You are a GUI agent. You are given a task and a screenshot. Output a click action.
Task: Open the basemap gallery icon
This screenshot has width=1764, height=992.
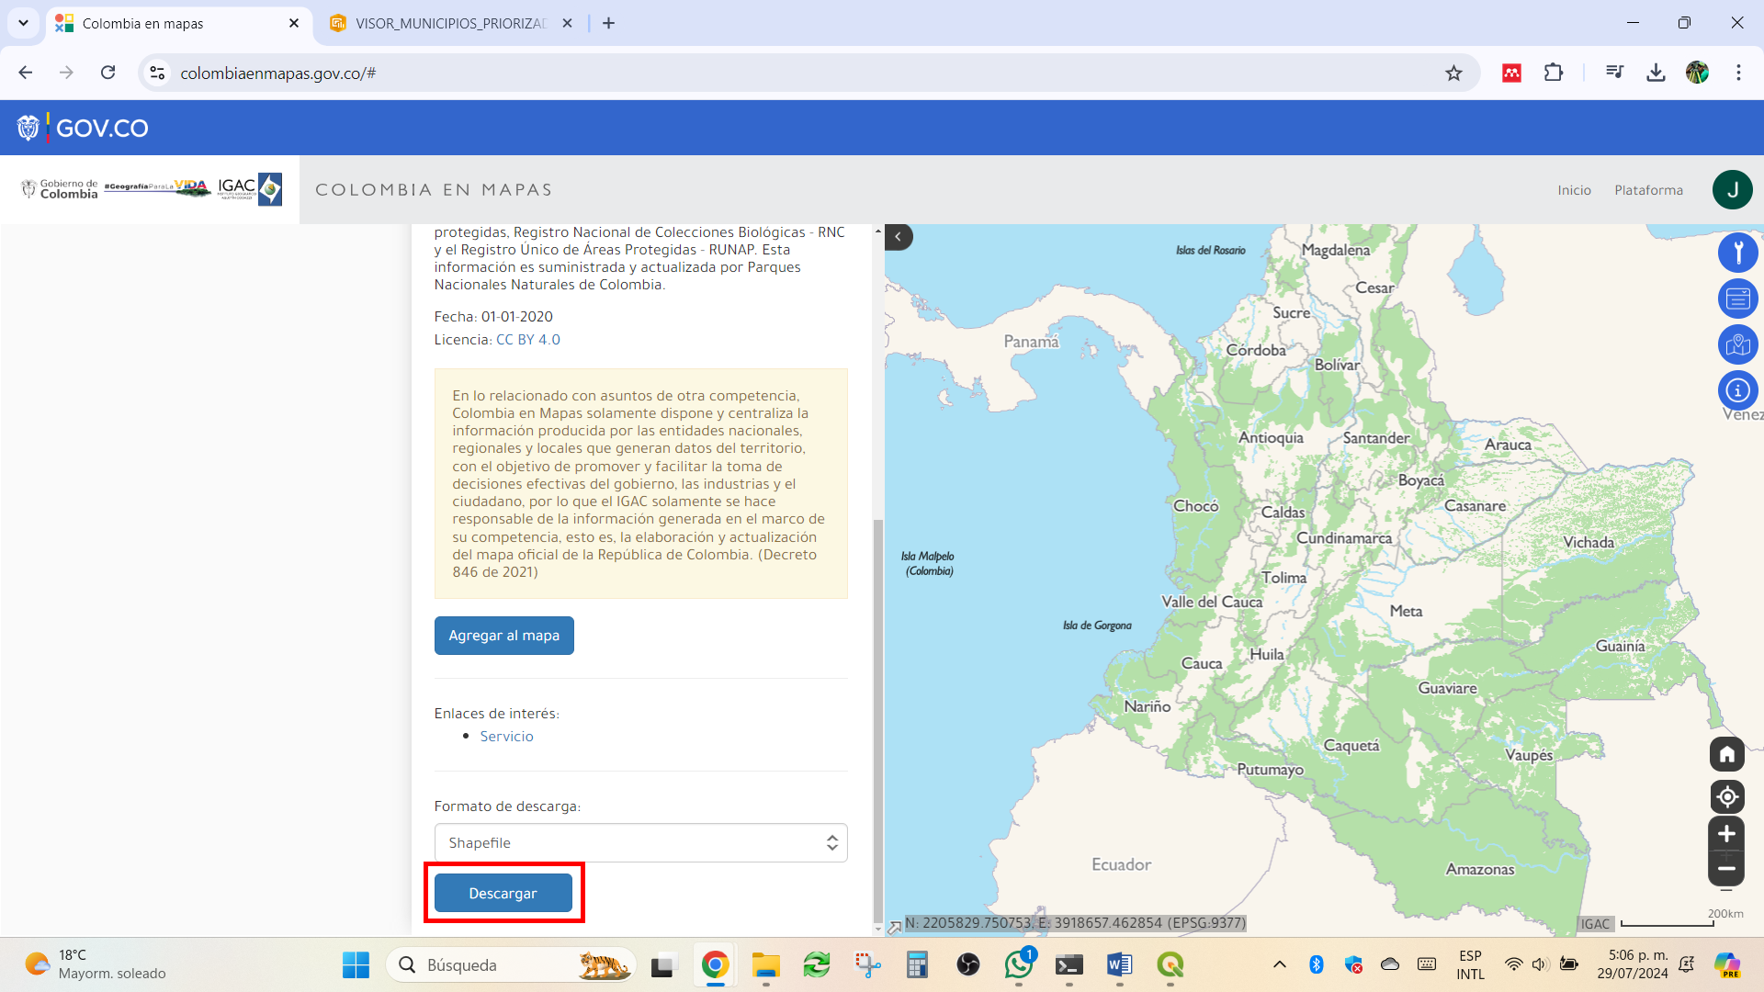(x=1737, y=344)
